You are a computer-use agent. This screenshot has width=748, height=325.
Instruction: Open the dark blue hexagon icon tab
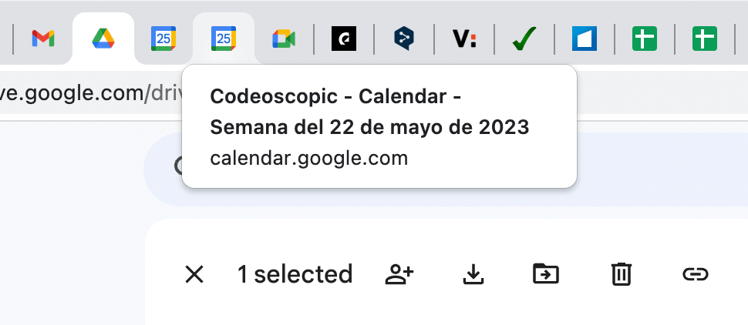(404, 38)
